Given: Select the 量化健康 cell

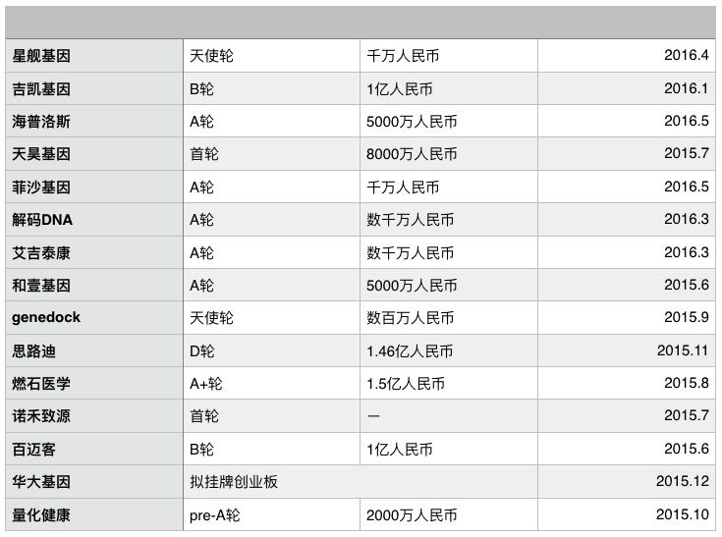Looking at the screenshot, I should [x=94, y=514].
